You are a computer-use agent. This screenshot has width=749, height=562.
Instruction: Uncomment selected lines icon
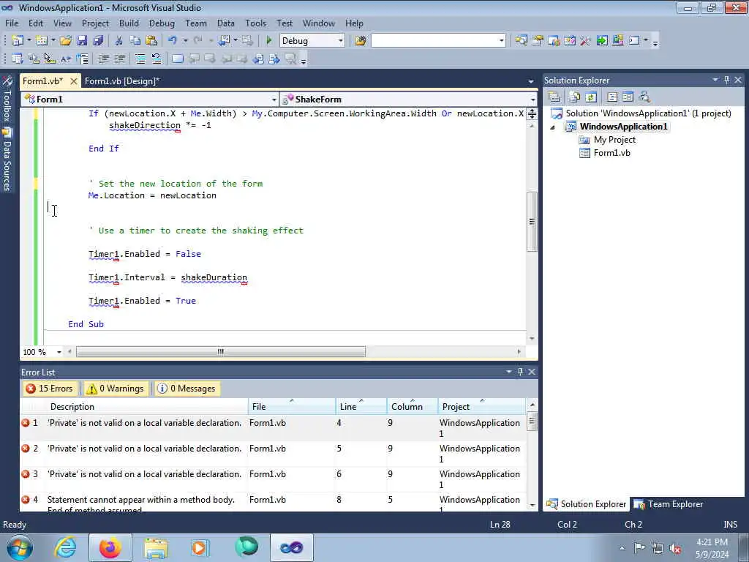157,59
